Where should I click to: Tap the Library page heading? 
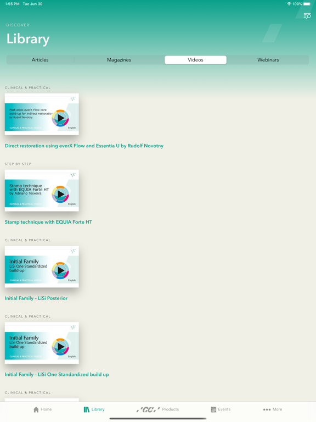pos(28,39)
